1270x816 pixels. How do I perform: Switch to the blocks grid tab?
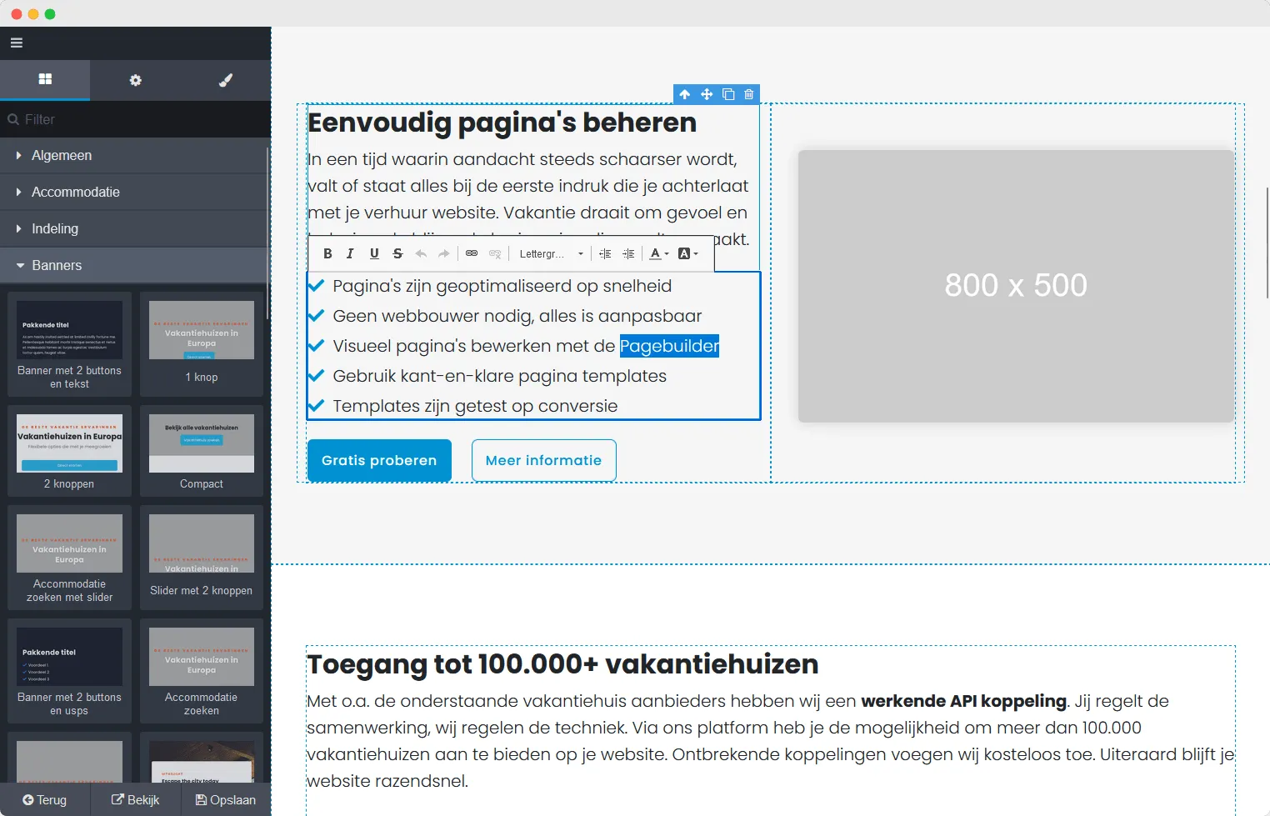(45, 80)
